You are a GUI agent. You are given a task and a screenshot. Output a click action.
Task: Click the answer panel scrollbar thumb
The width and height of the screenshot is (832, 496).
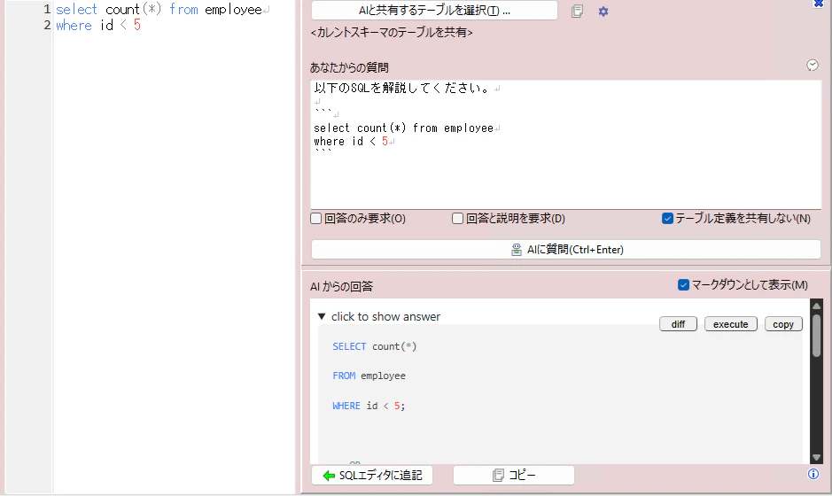point(816,336)
